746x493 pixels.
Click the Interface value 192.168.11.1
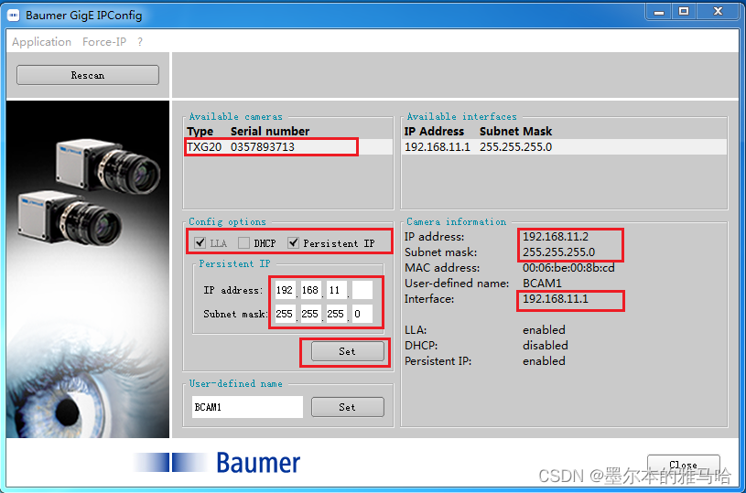pos(556,298)
